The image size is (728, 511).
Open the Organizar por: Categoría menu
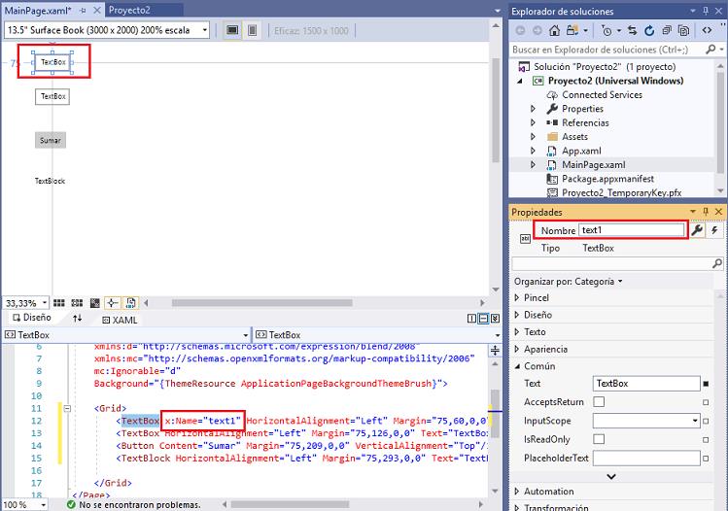[x=568, y=282]
